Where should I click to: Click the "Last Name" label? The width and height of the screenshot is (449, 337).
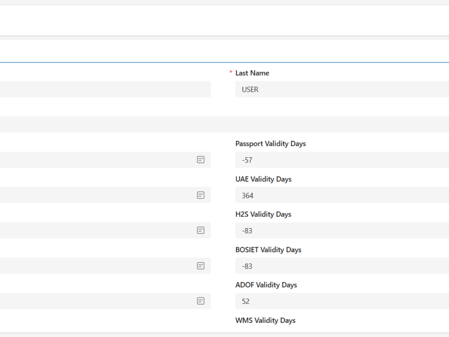point(252,73)
